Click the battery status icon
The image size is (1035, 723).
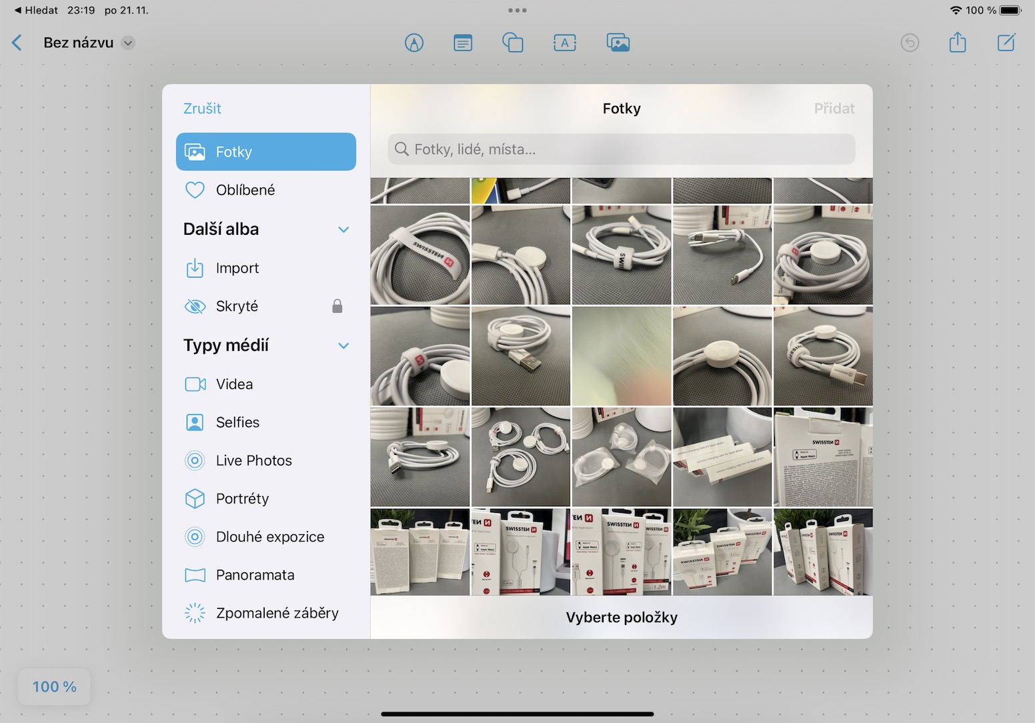click(x=1011, y=10)
